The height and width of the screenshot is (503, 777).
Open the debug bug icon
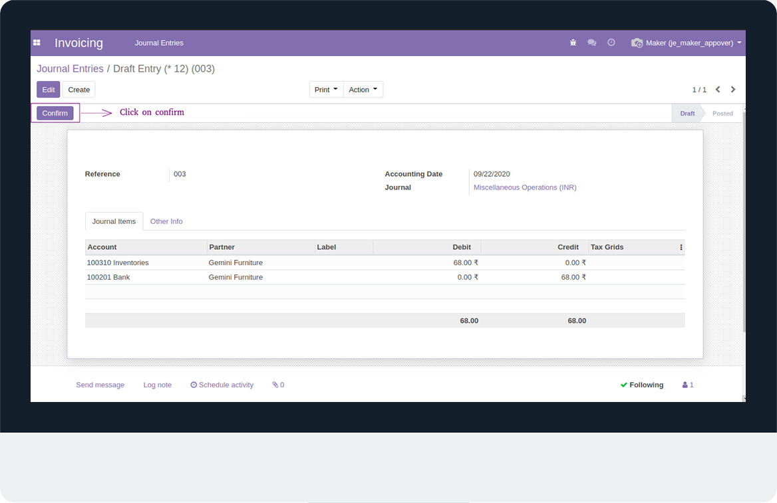[x=573, y=43]
